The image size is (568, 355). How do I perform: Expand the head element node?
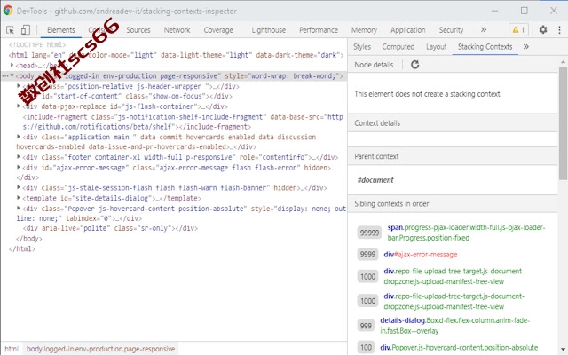tap(12, 65)
